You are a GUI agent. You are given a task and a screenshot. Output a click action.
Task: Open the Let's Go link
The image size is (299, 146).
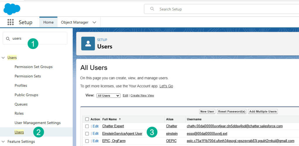click(166, 86)
